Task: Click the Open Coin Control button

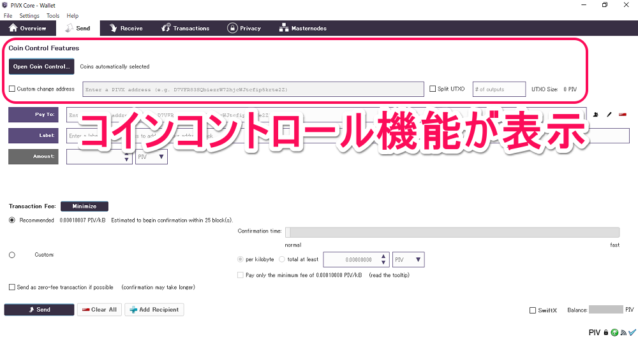Action: tap(41, 66)
